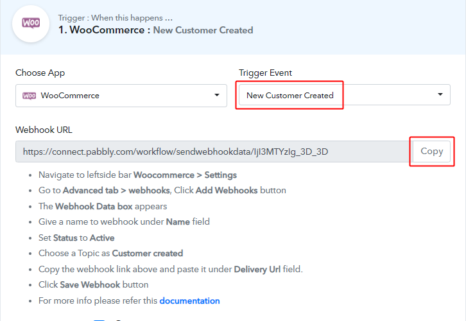Click the 'Trigger Event' label

265,73
